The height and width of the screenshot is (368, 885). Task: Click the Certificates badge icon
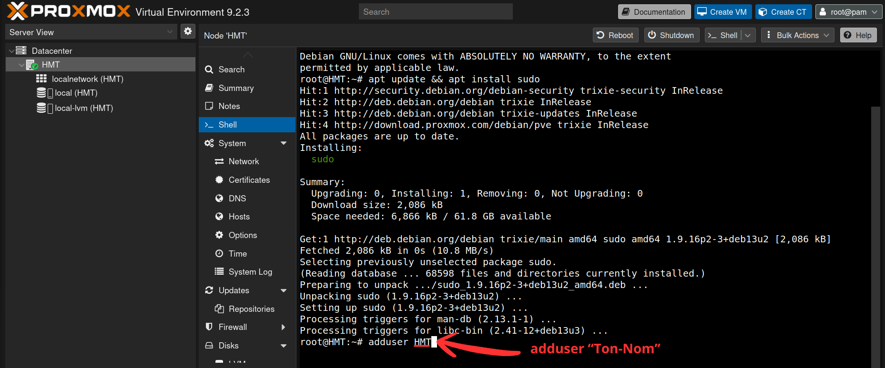[219, 180]
